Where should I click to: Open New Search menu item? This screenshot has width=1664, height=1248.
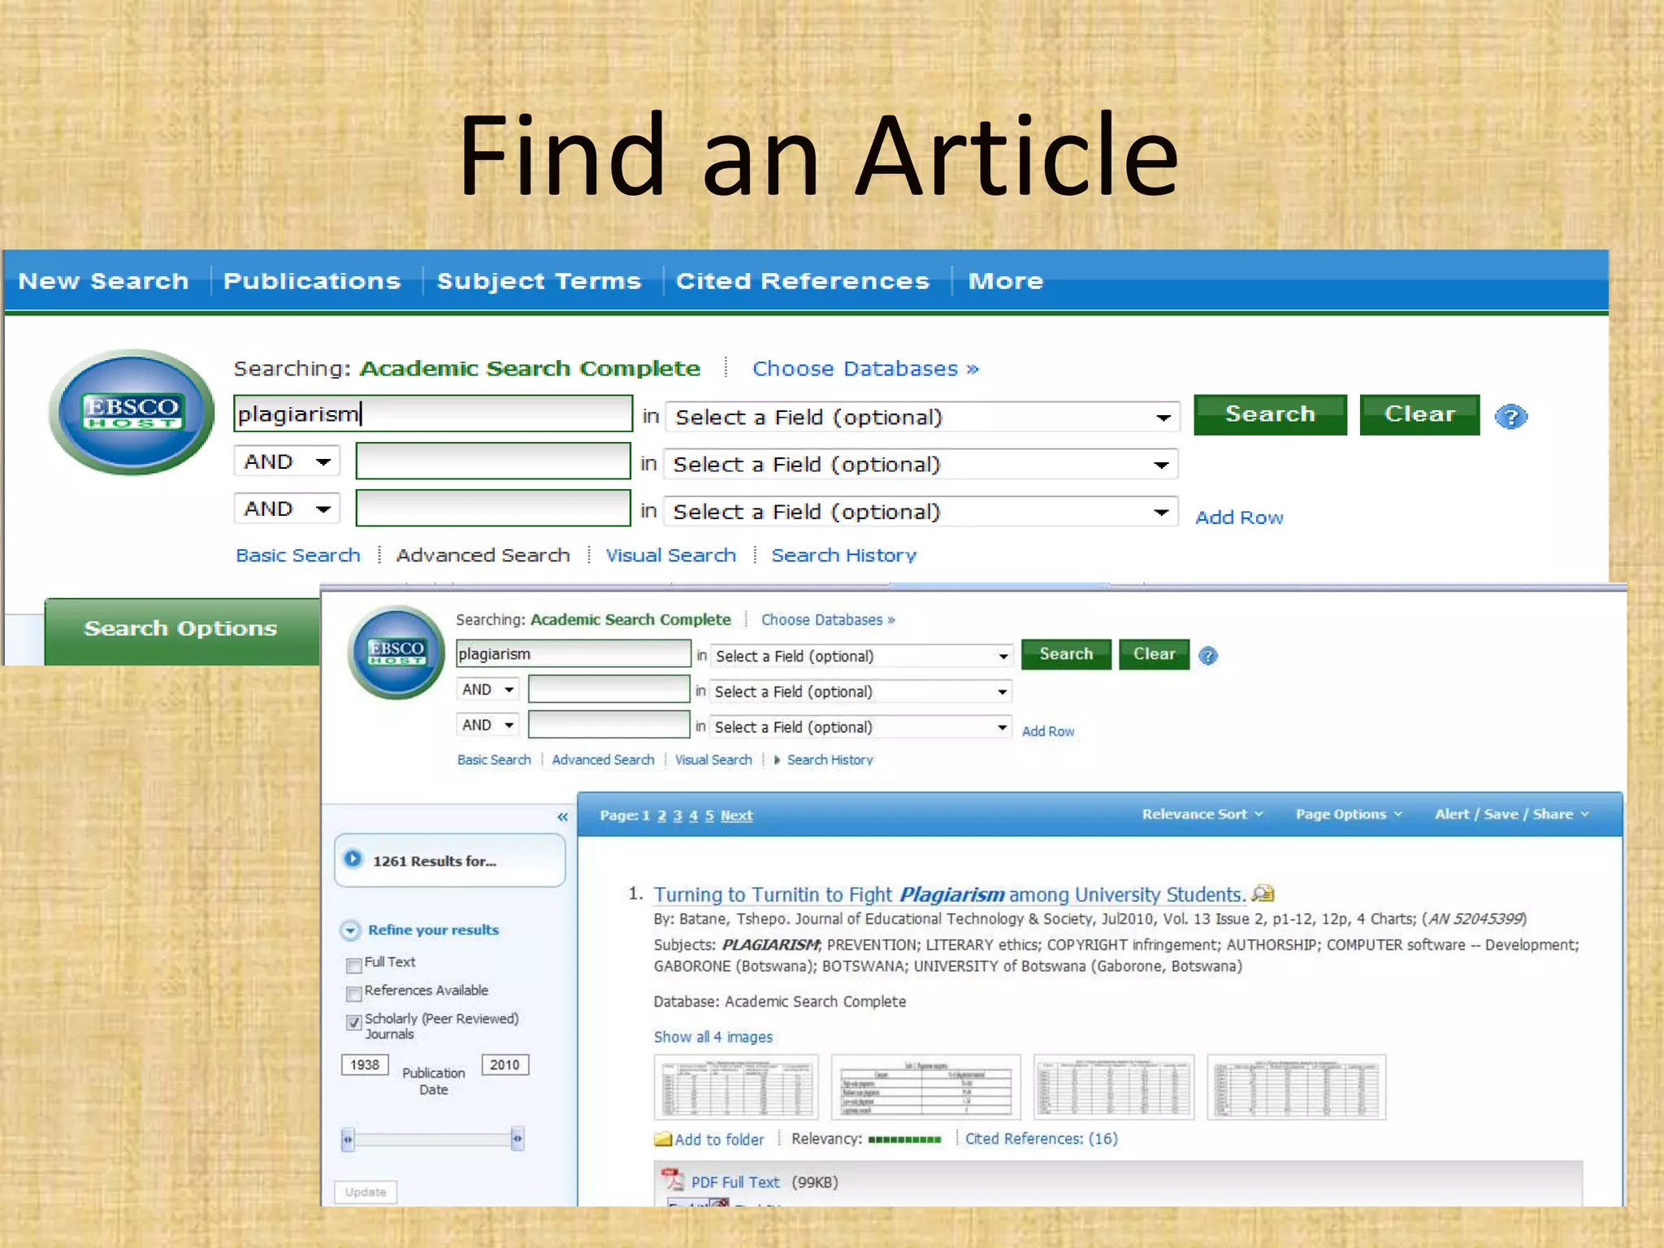(x=103, y=281)
